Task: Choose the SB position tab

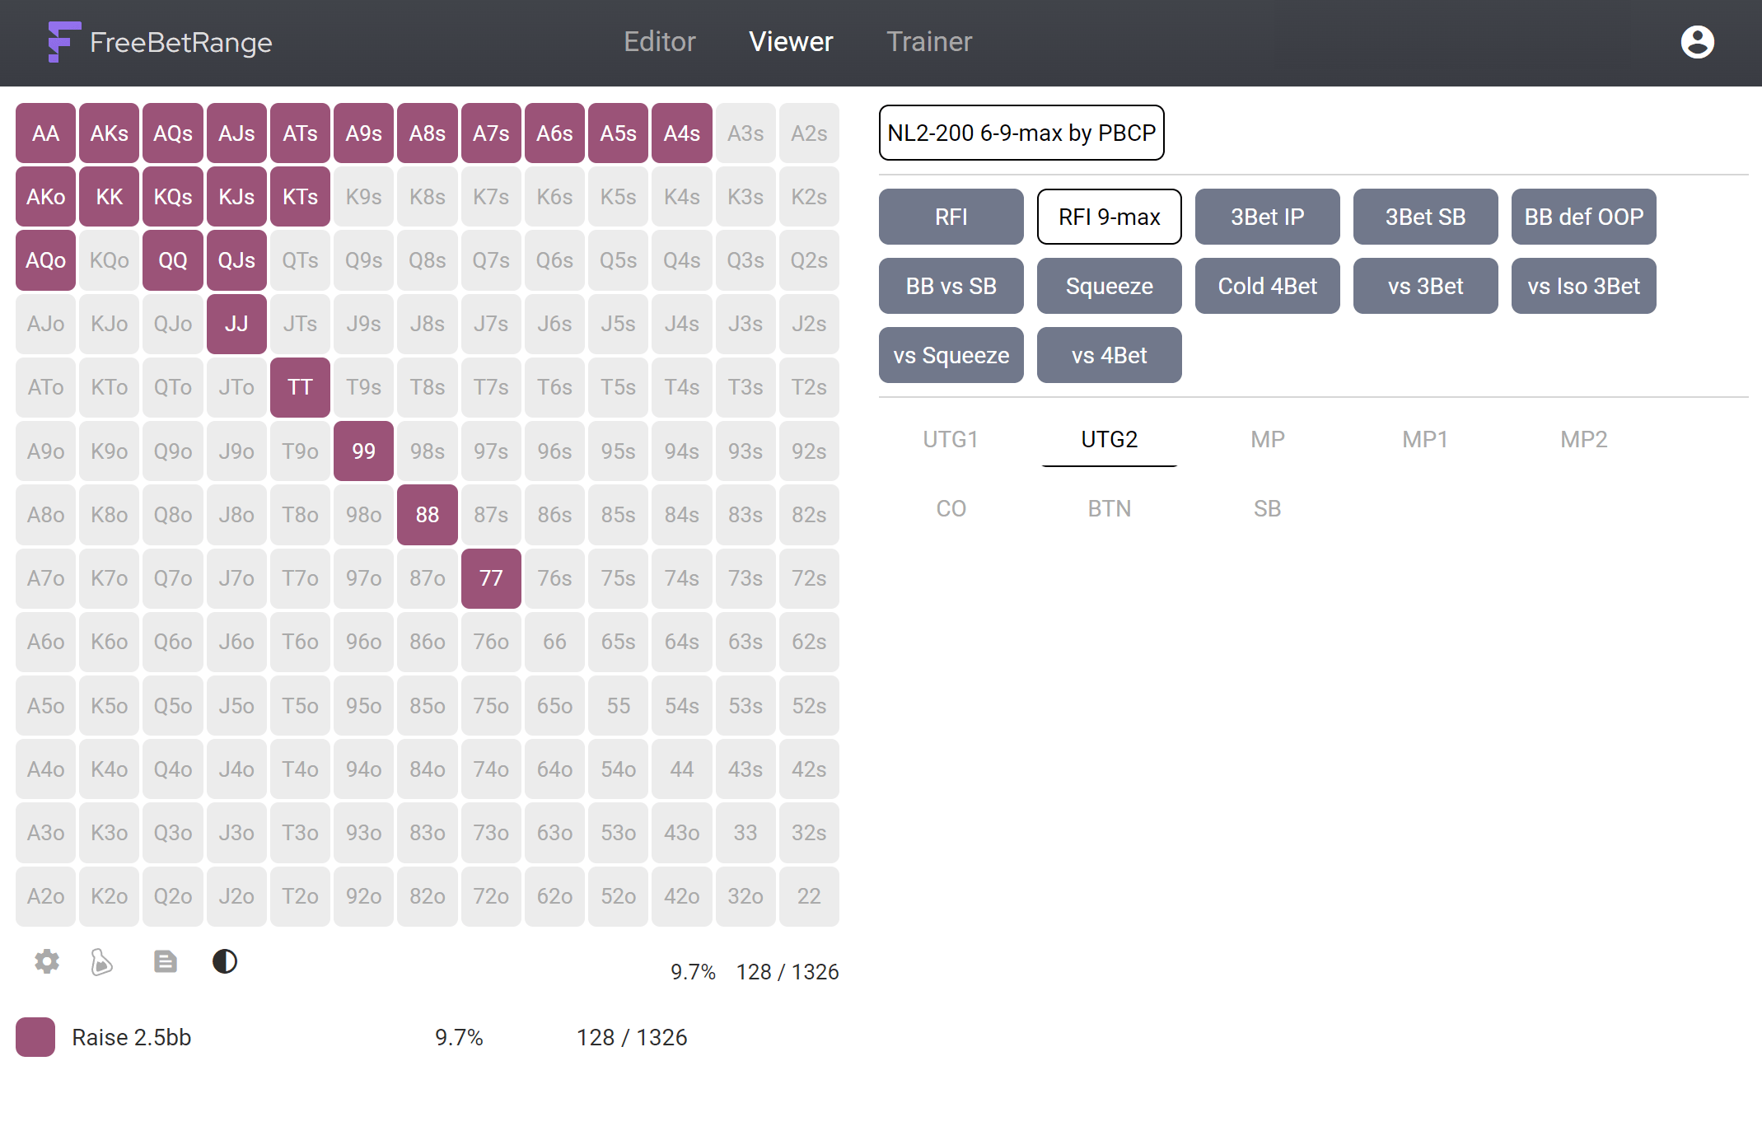Action: (1268, 508)
